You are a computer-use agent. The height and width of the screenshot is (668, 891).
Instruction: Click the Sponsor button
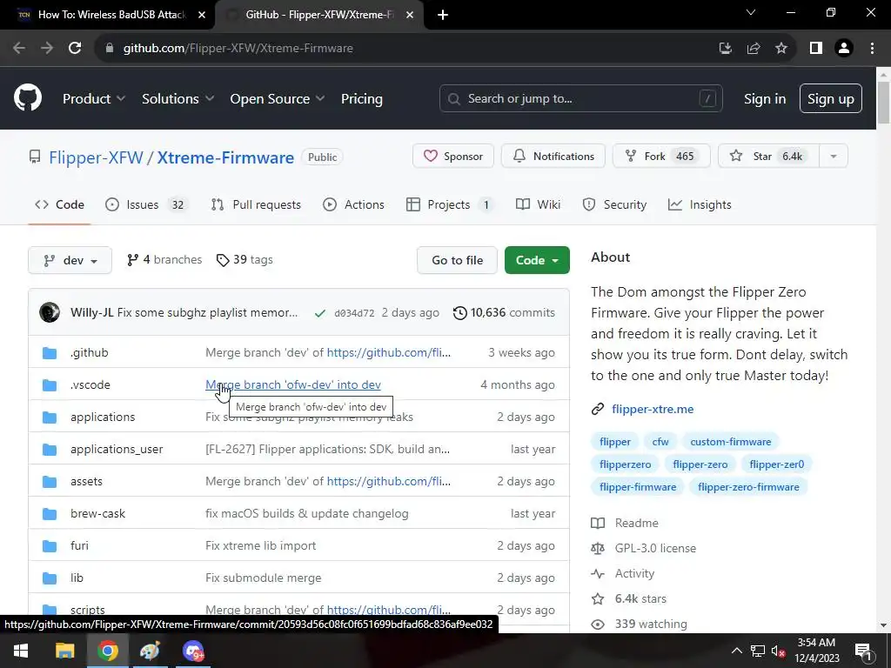[x=452, y=157]
